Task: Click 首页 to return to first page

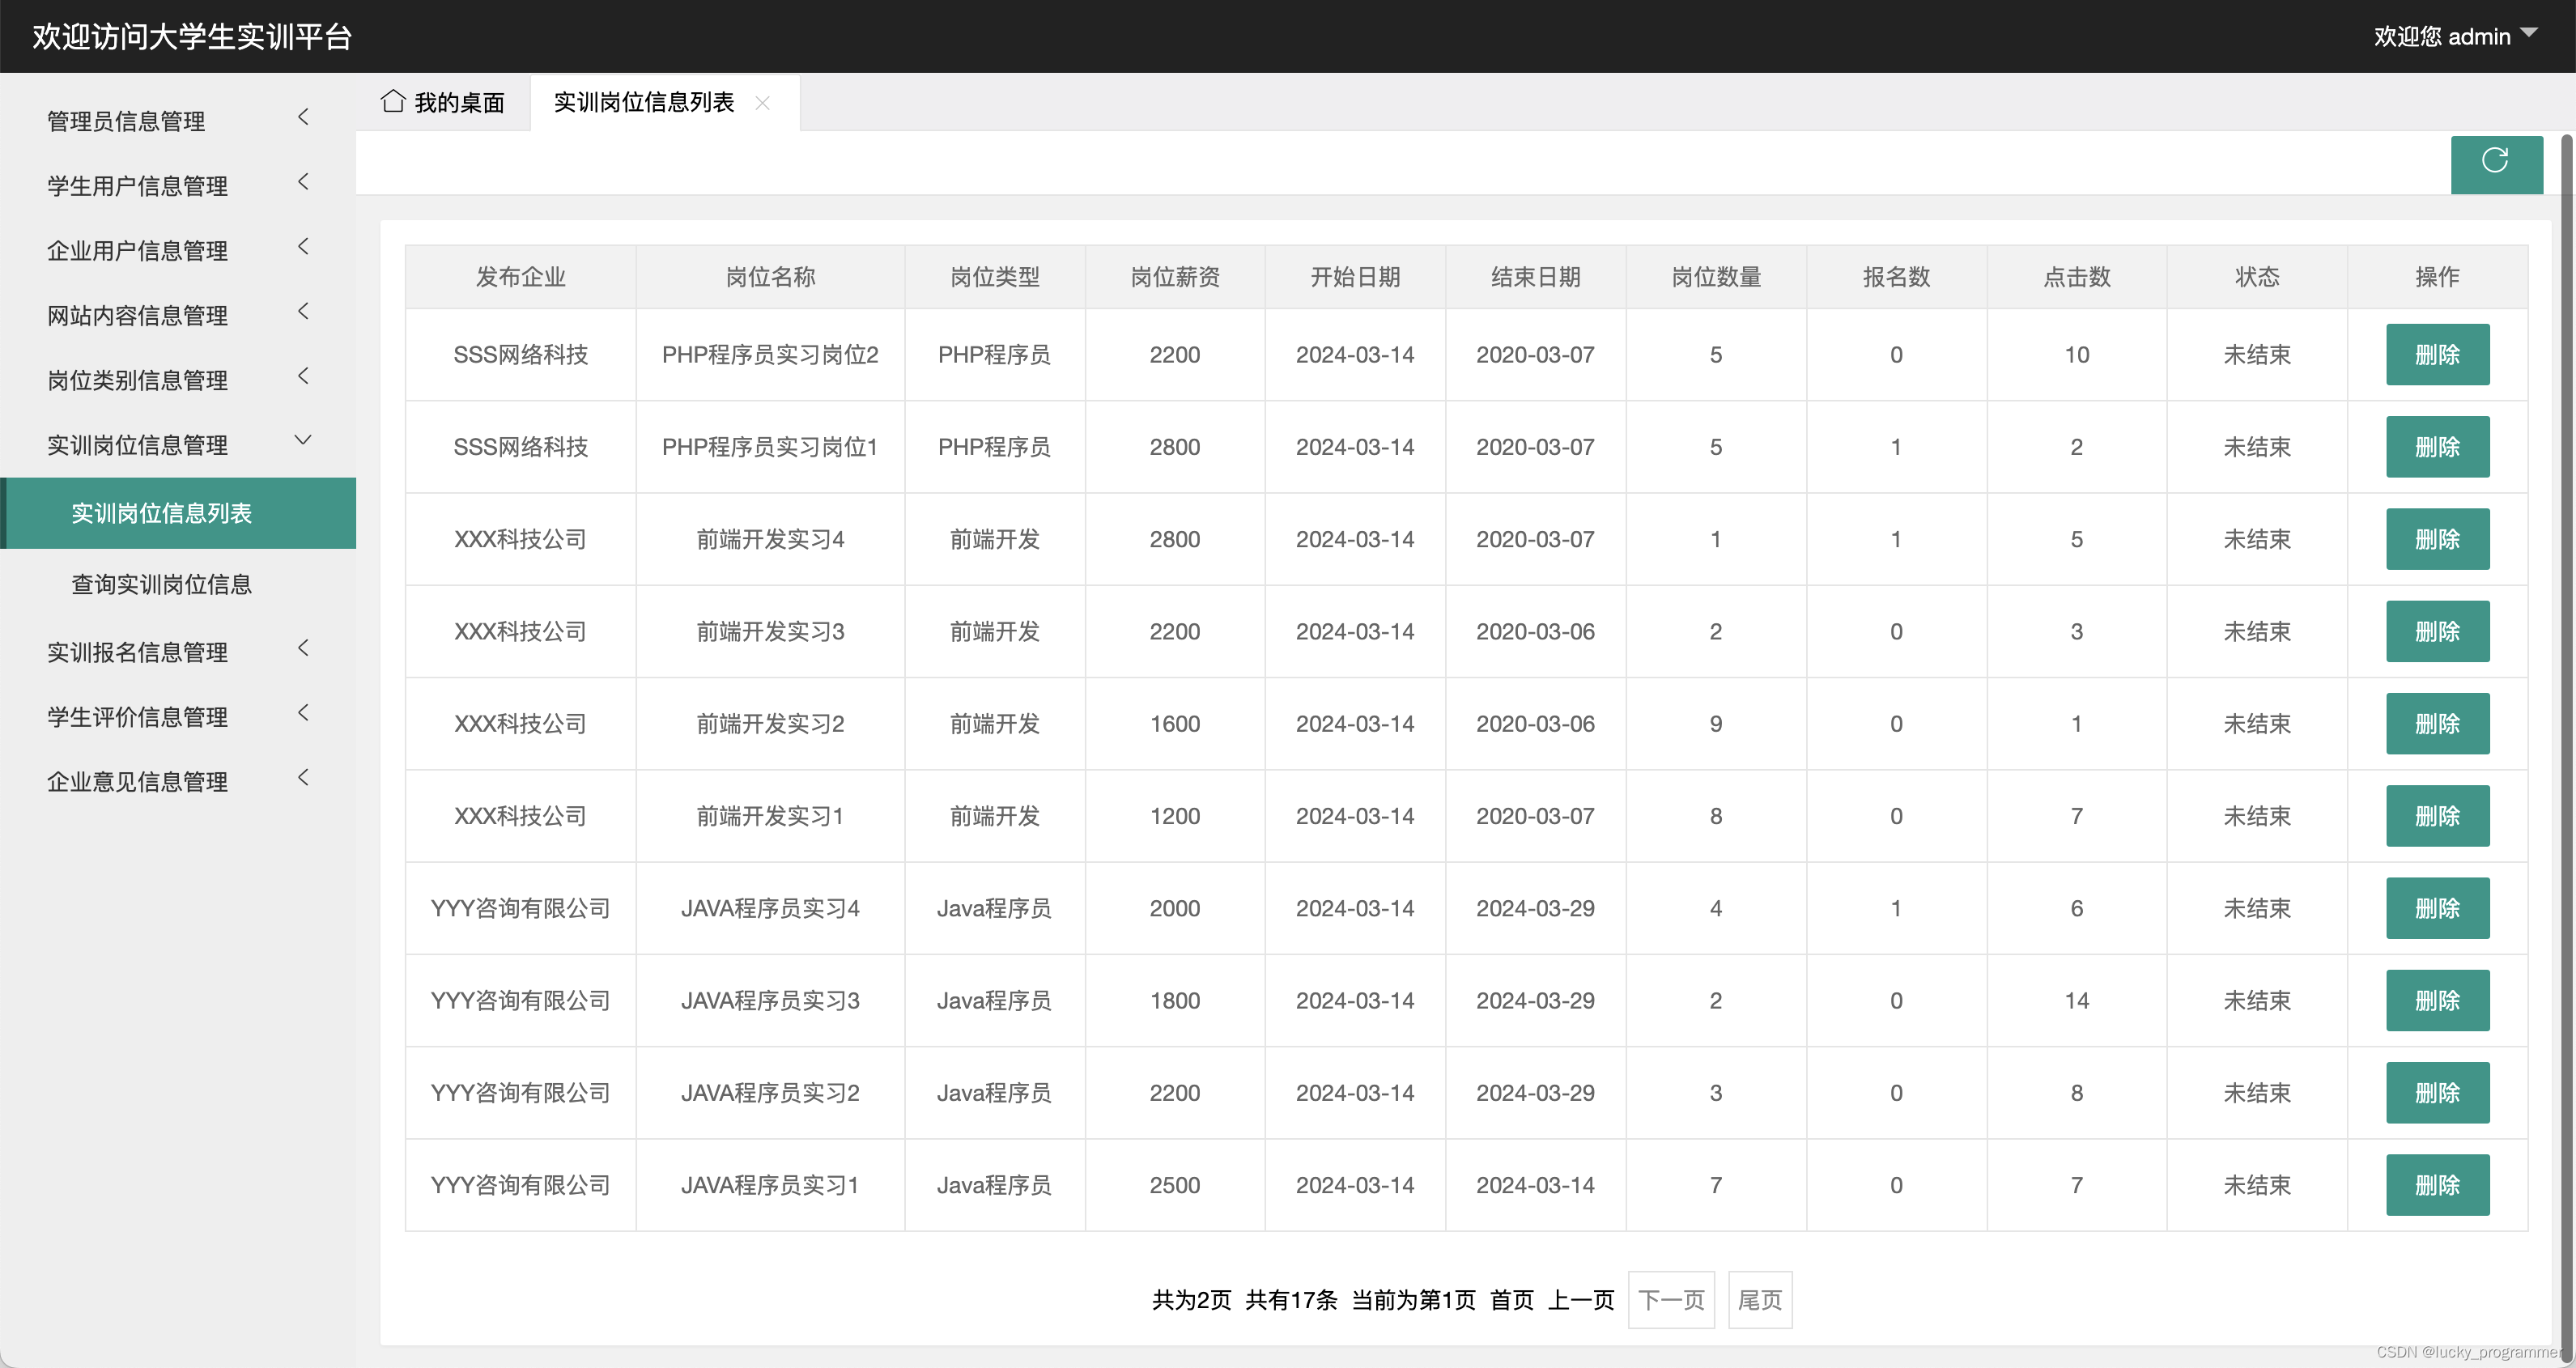Action: click(x=1512, y=1300)
